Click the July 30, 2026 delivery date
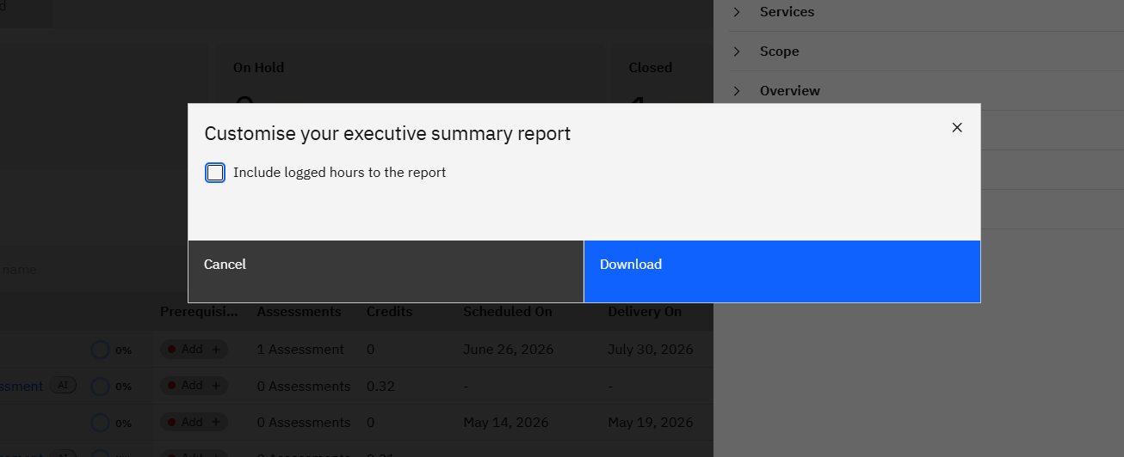This screenshot has height=457, width=1124. tap(650, 350)
